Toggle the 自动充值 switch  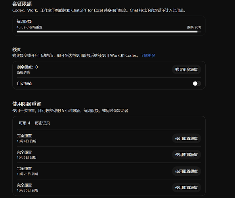pyautogui.click(x=197, y=84)
